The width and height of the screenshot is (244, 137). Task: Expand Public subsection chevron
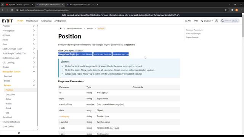tap(34, 81)
